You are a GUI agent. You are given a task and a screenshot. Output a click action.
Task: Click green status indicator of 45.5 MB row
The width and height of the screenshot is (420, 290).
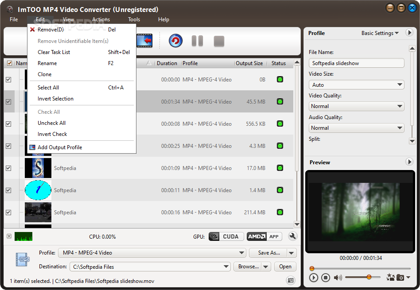[x=280, y=101]
